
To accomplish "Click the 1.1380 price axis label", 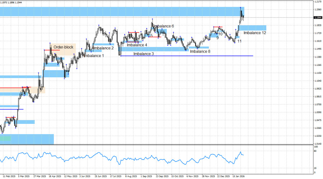I will pos(317,57).
